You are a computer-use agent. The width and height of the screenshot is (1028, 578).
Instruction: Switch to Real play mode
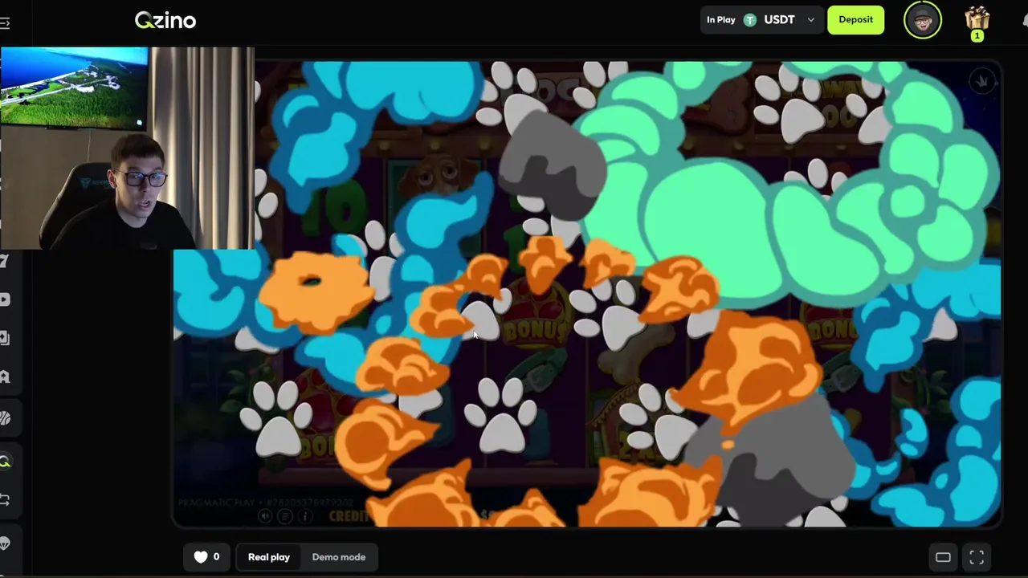point(269,557)
